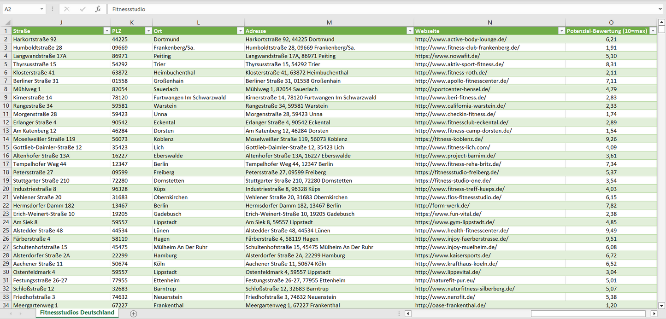This screenshot has width=666, height=319.
Task: Add a new sheet with the plus icon
Action: 134,313
